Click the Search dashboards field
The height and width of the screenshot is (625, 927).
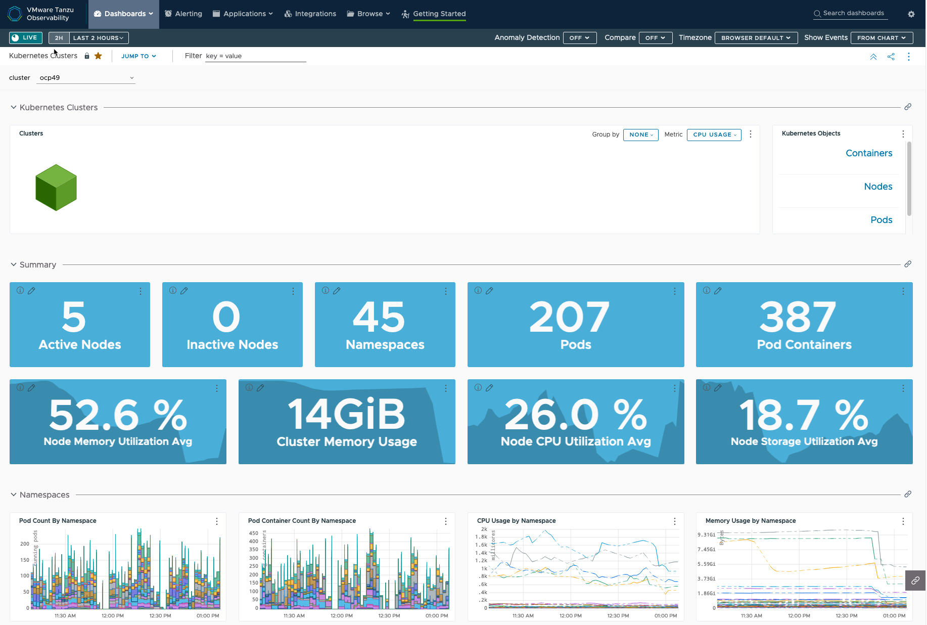[x=851, y=14]
